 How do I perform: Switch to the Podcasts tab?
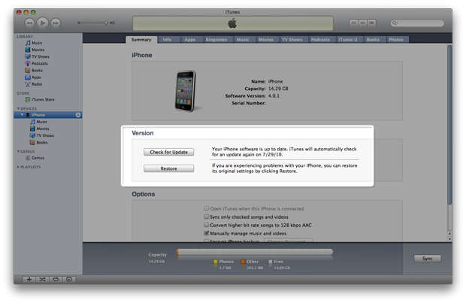pyautogui.click(x=320, y=40)
